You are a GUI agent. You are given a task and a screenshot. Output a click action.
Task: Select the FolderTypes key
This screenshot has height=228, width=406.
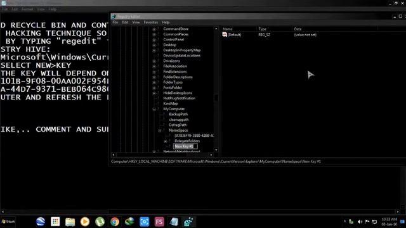[173, 82]
